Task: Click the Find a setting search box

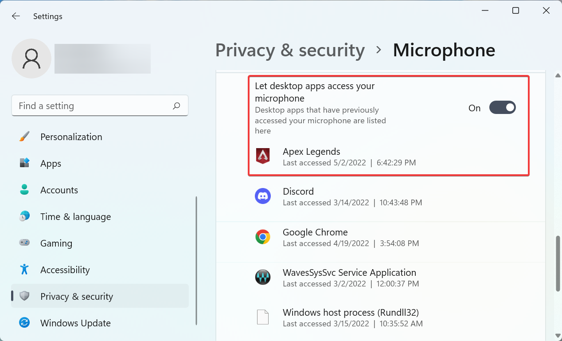Action: 93,106
